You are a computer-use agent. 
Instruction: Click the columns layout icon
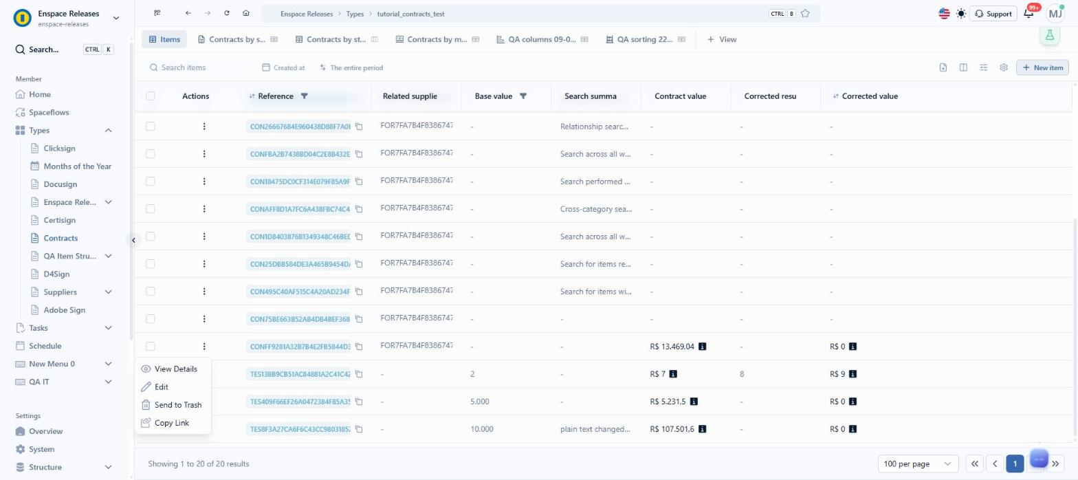(963, 67)
